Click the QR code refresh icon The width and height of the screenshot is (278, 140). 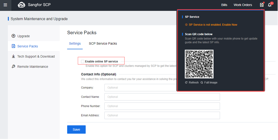pyautogui.click(x=186, y=82)
